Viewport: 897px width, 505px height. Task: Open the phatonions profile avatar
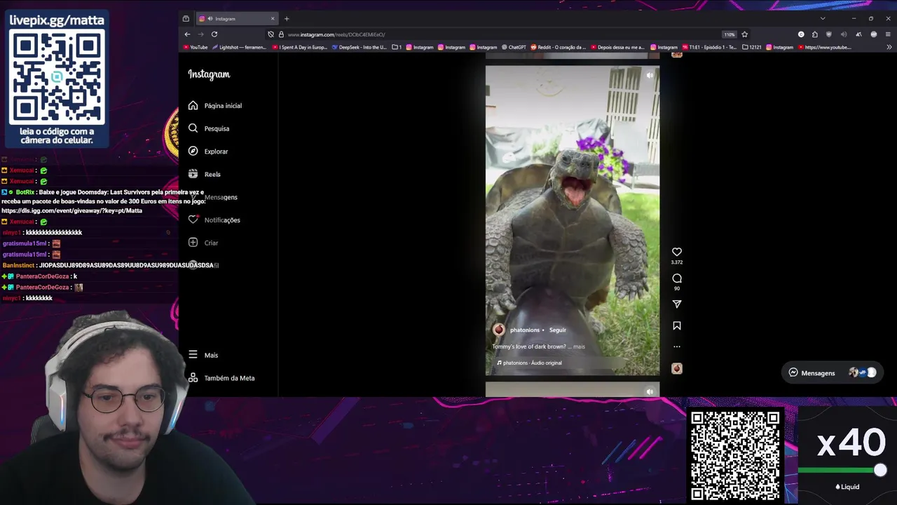coord(498,330)
